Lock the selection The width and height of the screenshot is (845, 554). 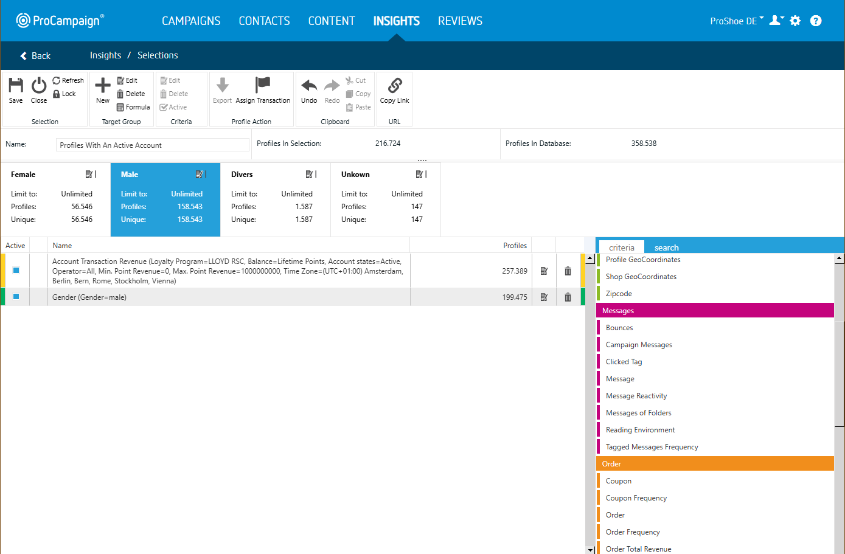pos(64,94)
